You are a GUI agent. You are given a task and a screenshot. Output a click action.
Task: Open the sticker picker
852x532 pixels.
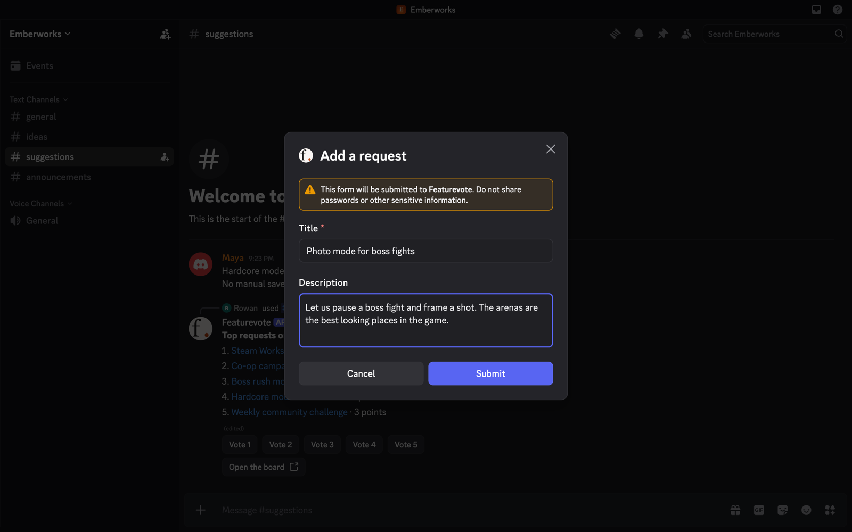tap(783, 510)
